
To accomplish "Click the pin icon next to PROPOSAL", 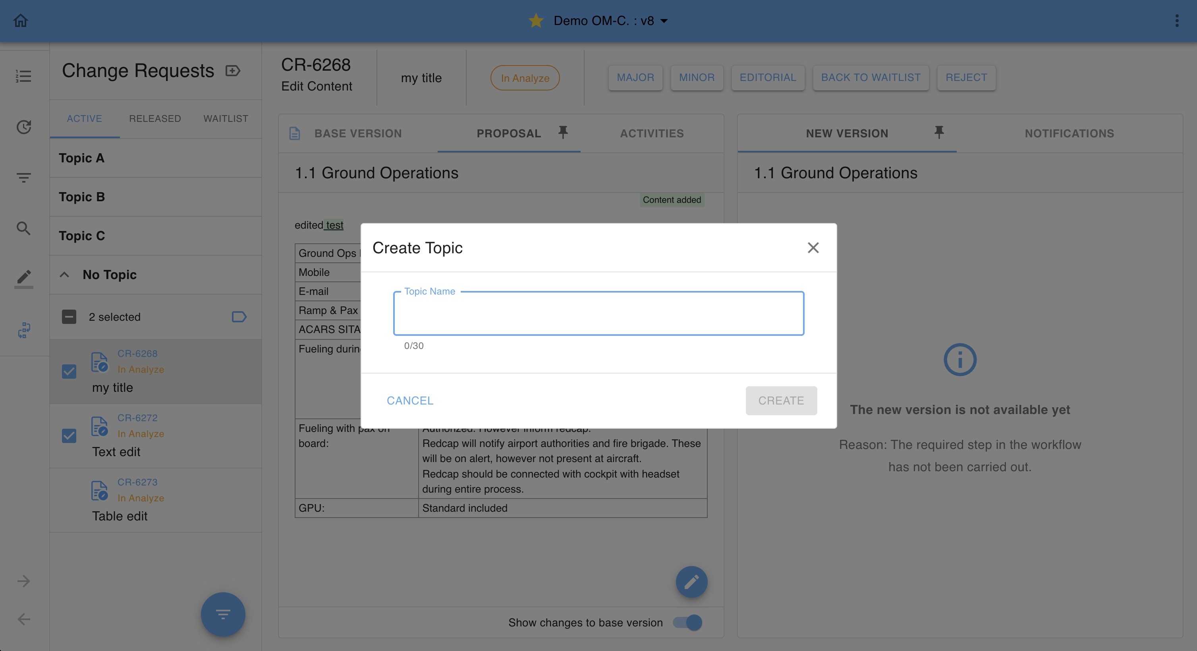I will click(563, 133).
